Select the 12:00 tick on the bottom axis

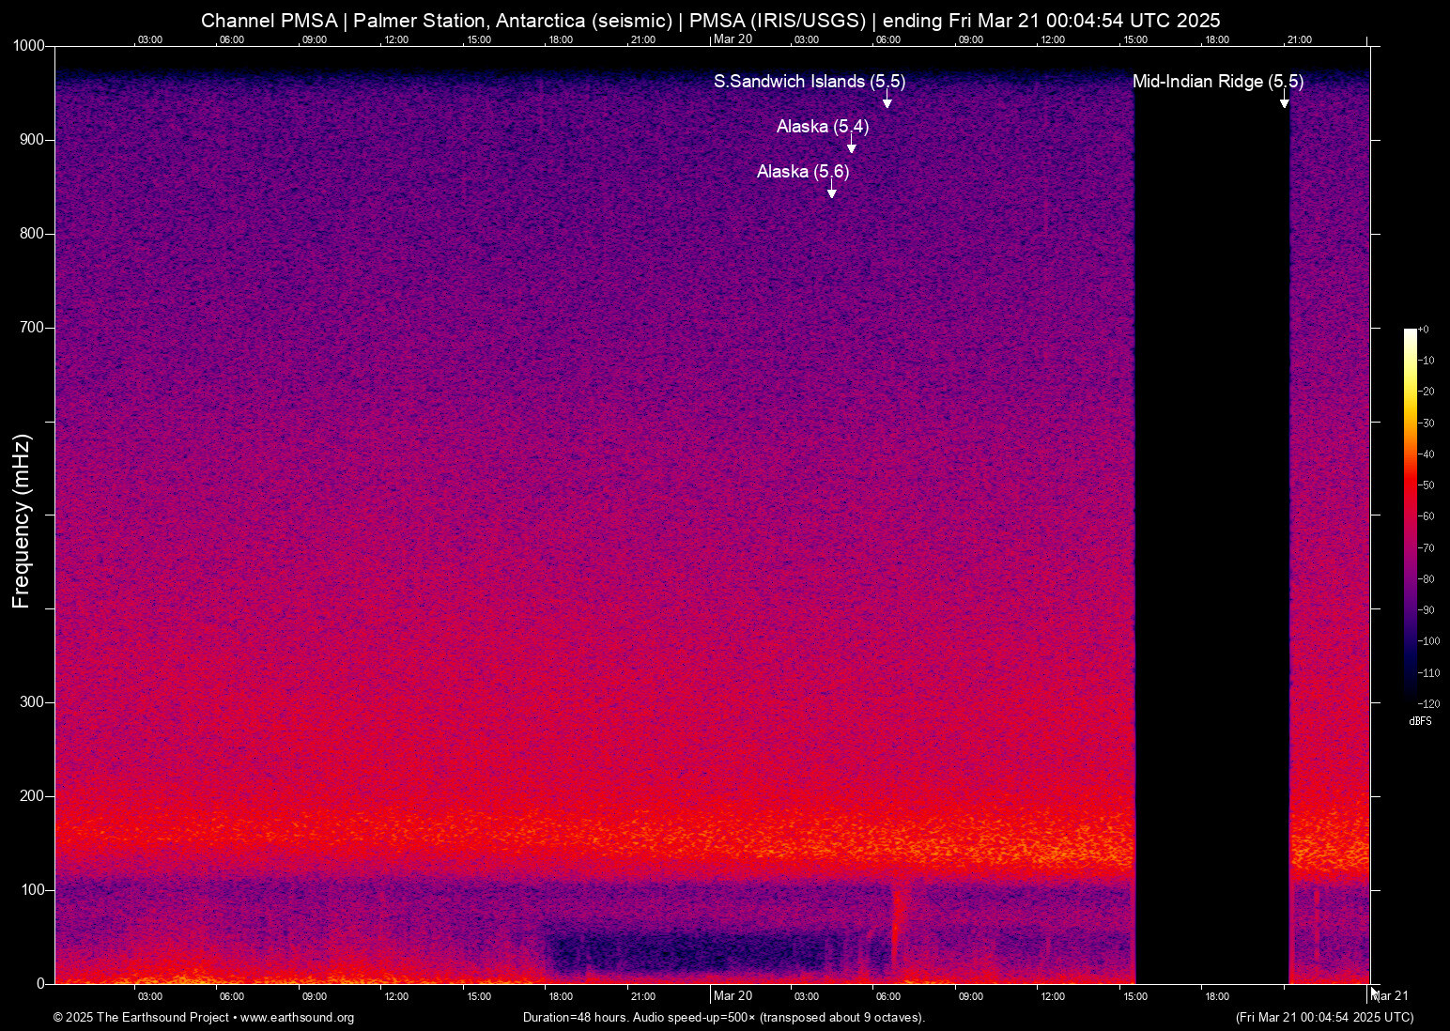[x=396, y=996]
